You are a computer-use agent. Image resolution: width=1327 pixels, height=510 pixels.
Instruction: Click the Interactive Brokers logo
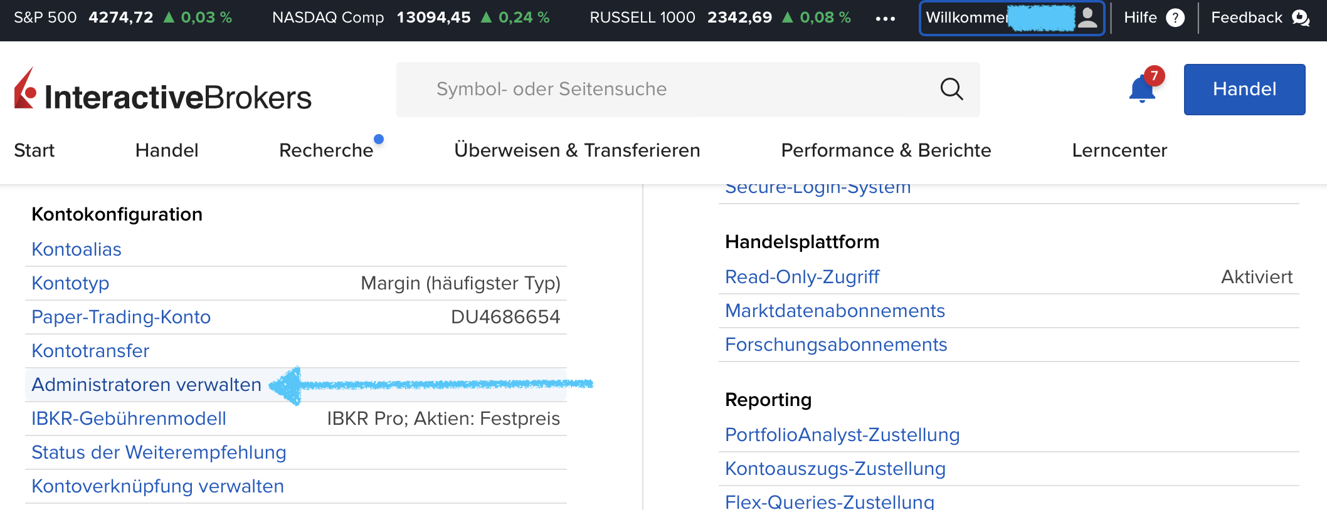(162, 90)
